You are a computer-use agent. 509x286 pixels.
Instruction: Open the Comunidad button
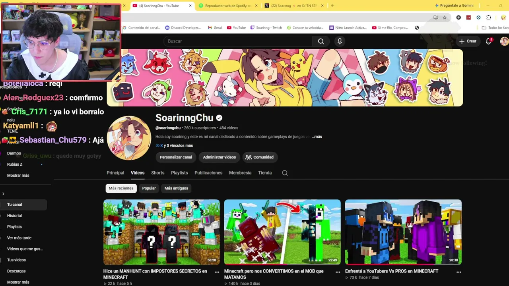259,157
